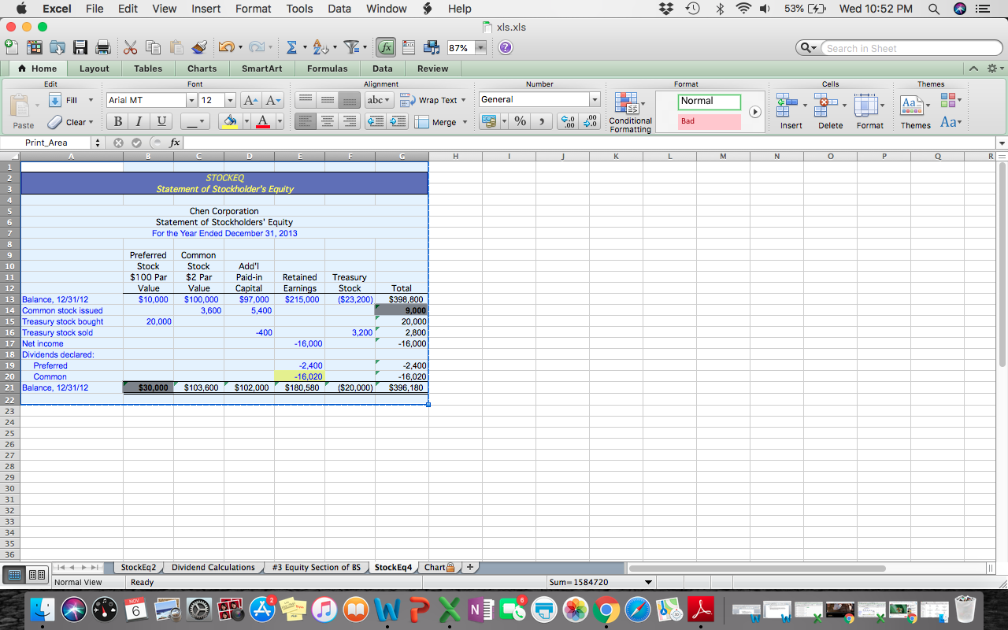The image size is (1008, 630).
Task: Decrease decimal places button
Action: tap(591, 121)
